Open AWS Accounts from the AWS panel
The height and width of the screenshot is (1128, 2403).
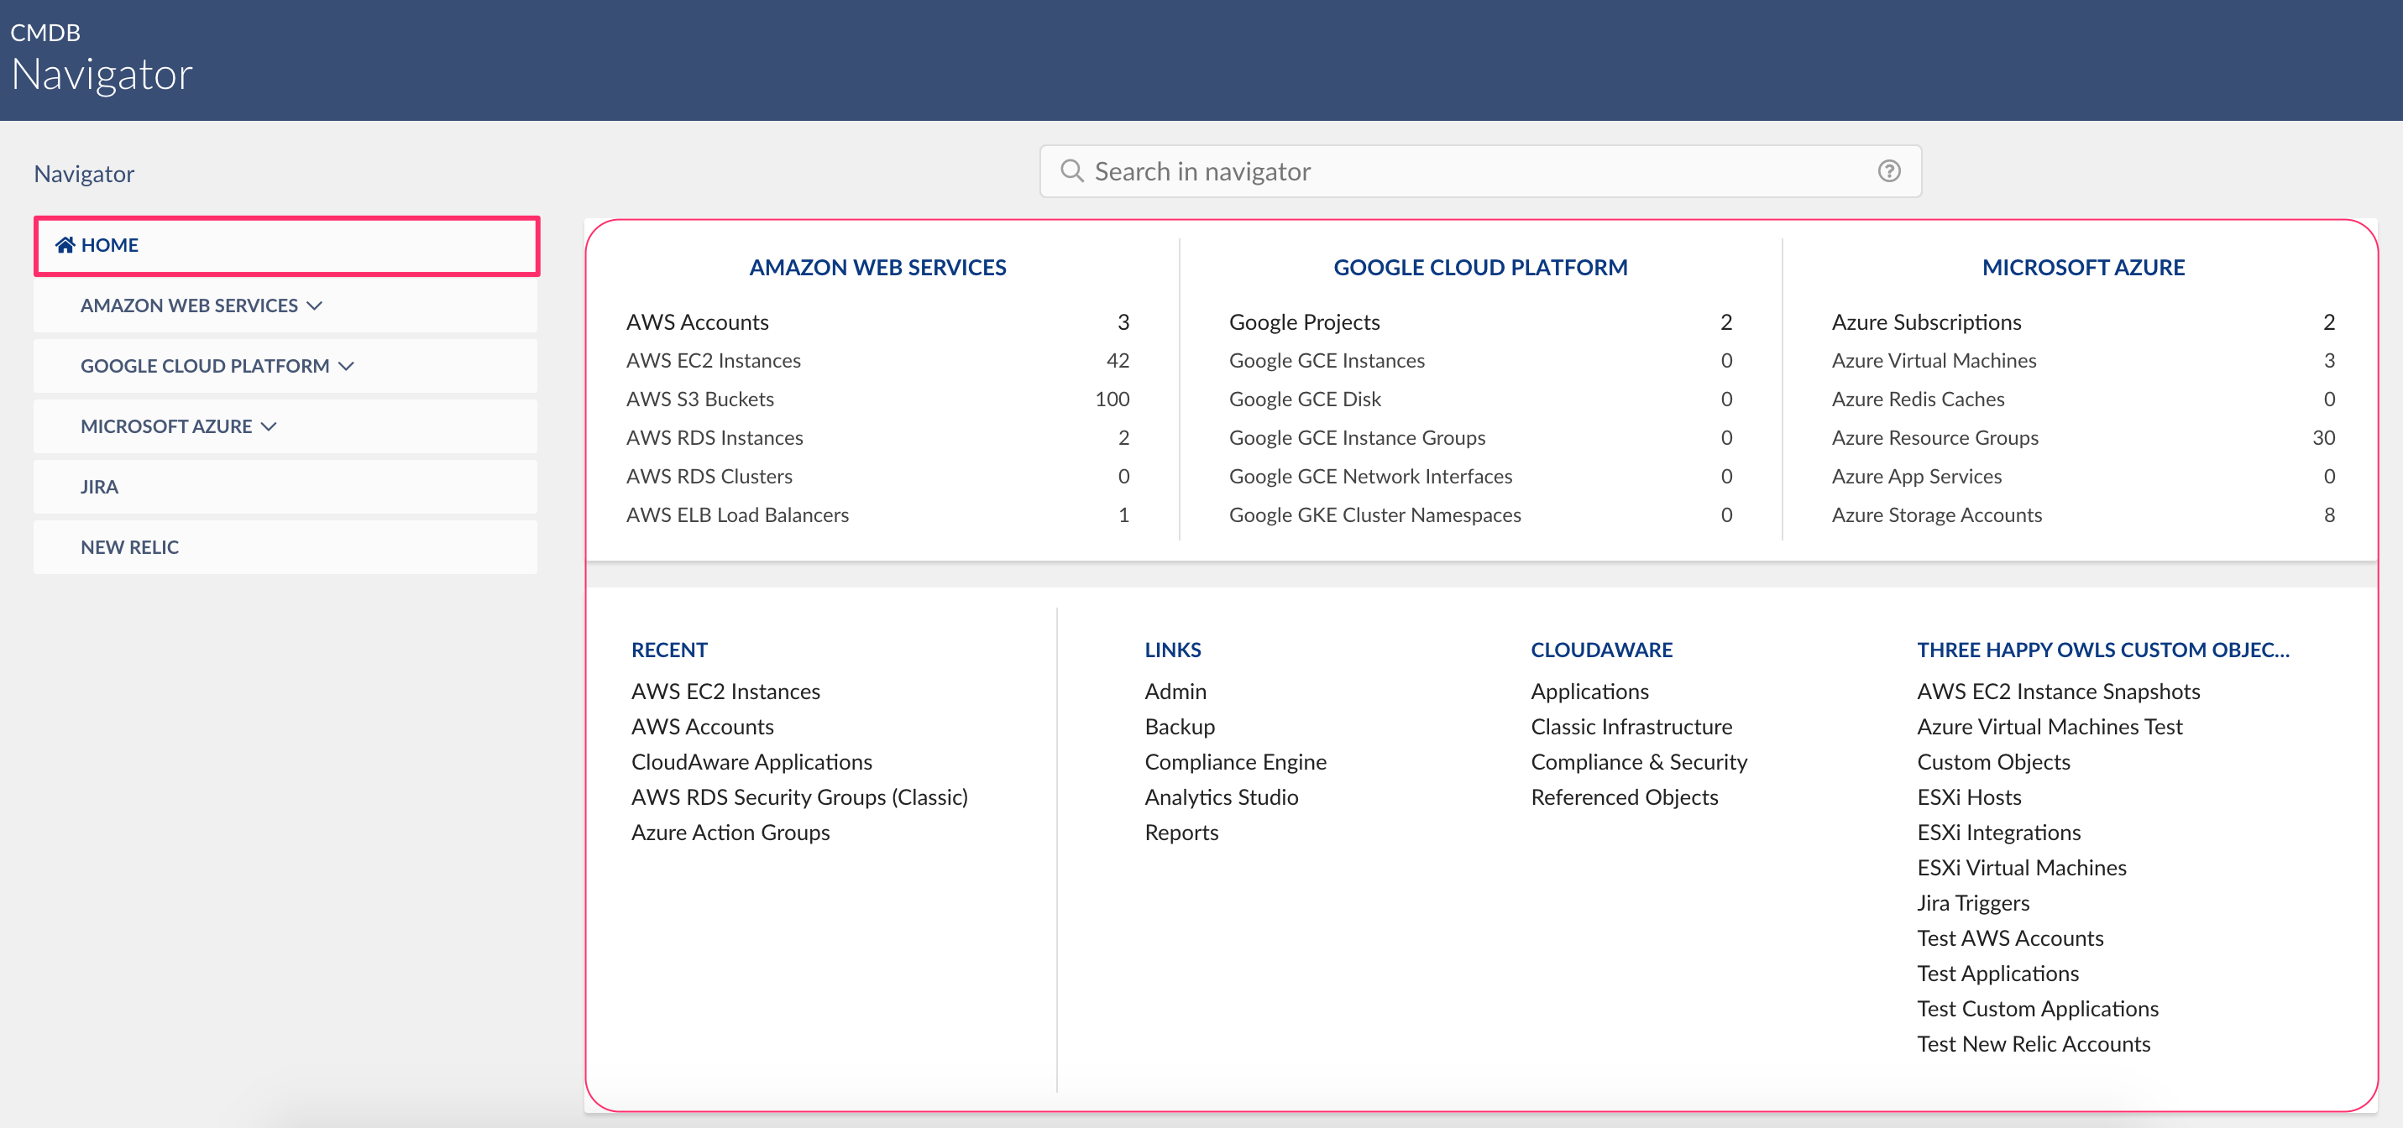point(698,321)
